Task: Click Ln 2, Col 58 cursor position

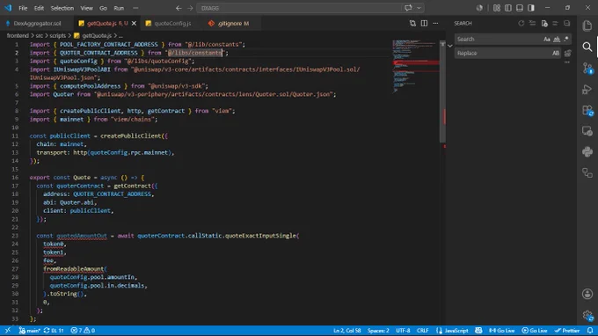Action: point(346,330)
